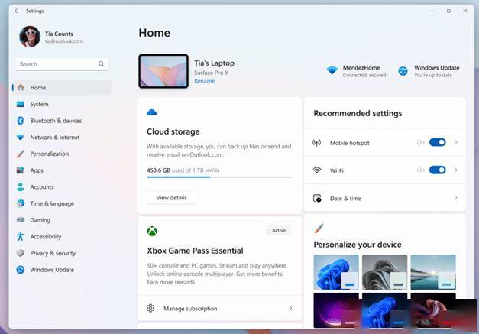Click the Tia Counts profile picture

[x=30, y=37]
